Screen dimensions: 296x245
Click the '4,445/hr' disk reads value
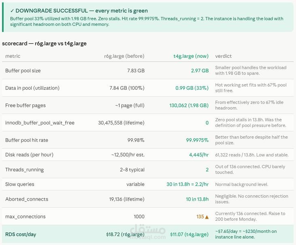click(199, 155)
